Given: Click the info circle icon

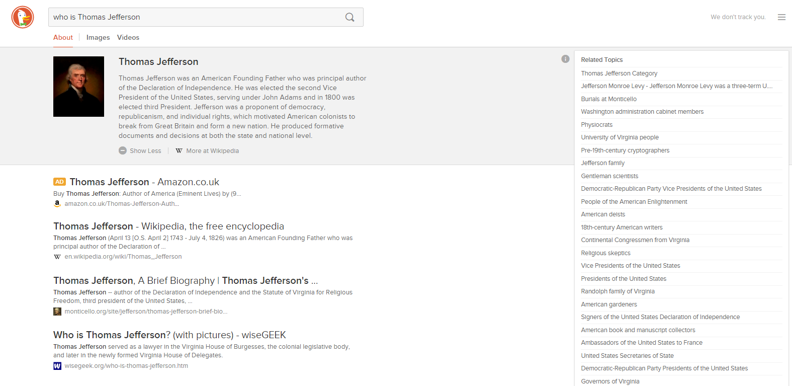Looking at the screenshot, I should [565, 59].
